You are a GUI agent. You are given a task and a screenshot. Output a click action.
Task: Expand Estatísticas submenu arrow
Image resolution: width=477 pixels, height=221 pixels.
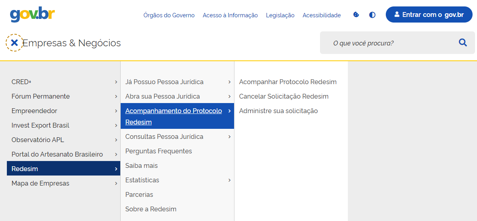pos(230,180)
